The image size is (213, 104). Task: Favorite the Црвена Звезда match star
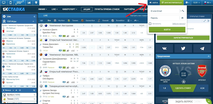(41, 97)
